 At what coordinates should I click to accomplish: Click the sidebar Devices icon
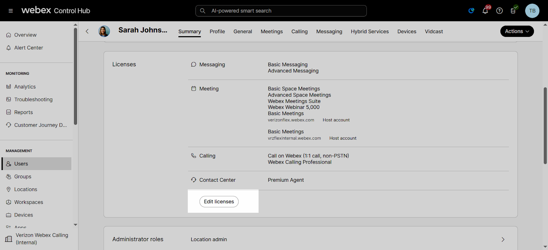click(x=9, y=215)
